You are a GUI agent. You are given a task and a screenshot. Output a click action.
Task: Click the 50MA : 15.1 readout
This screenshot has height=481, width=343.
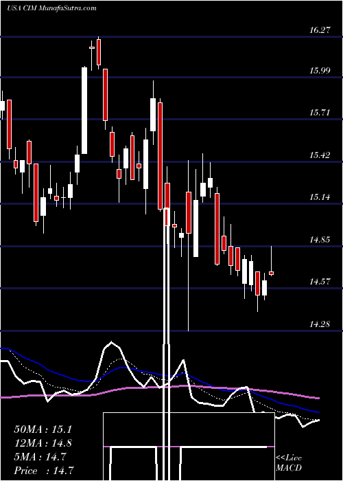coord(43,429)
